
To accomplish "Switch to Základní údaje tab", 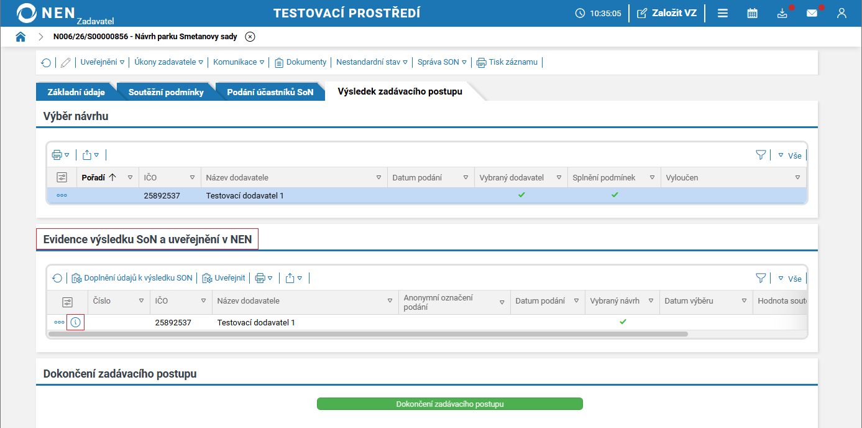I will (x=76, y=92).
